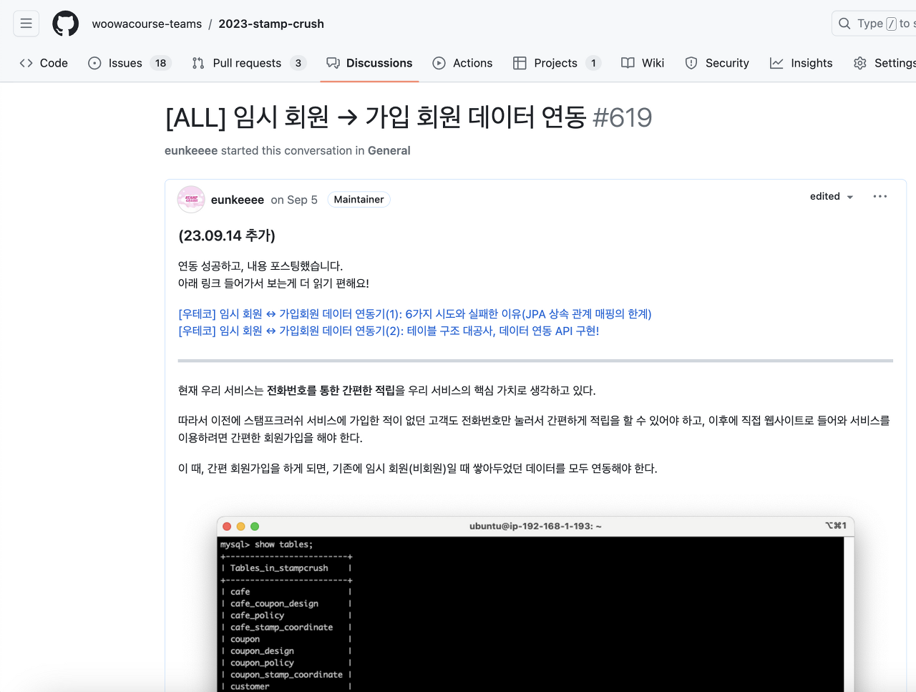Click the Code tab icon
The image size is (916, 692).
point(26,63)
